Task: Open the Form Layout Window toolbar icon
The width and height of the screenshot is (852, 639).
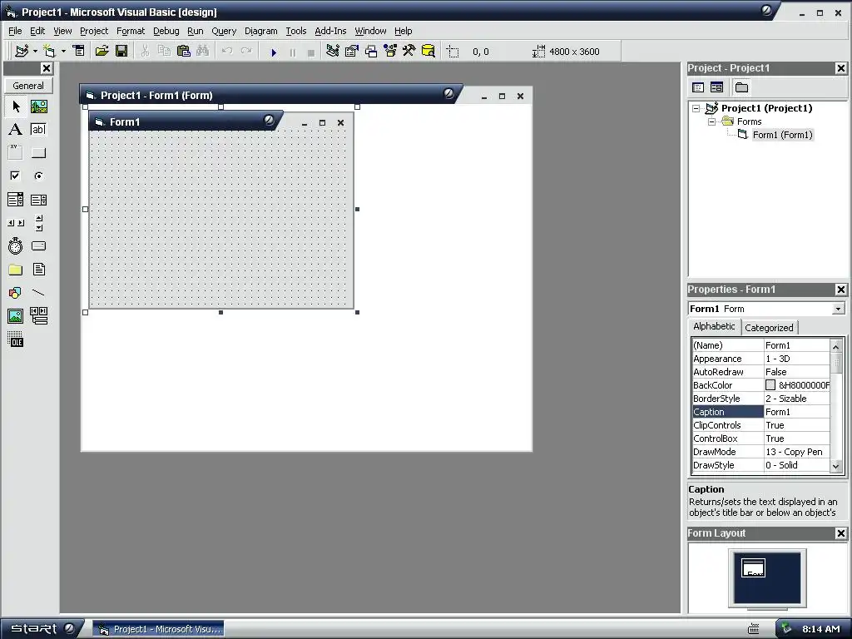Action: coord(371,51)
